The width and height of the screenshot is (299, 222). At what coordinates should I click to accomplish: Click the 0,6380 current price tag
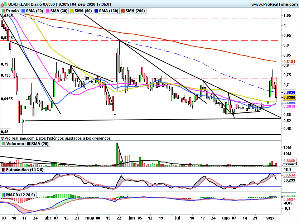tap(289, 97)
